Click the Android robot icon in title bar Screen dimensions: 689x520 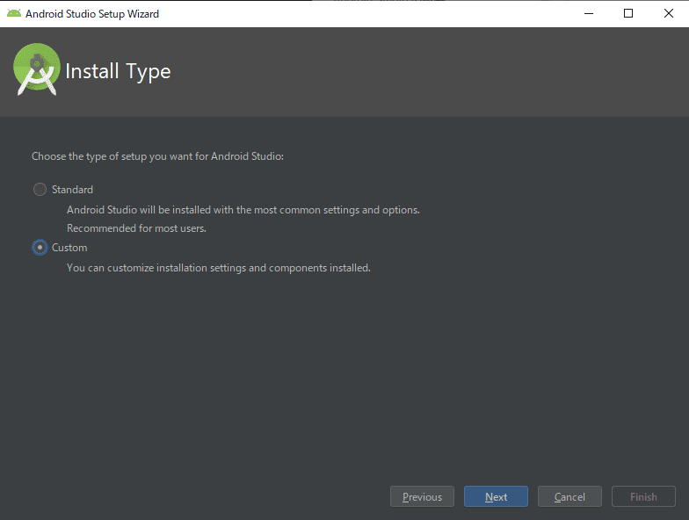(x=14, y=14)
